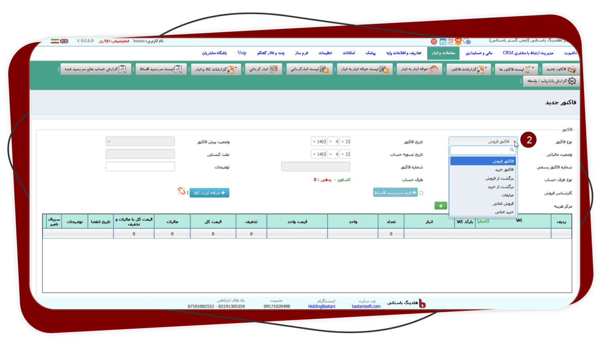Open لیست انبارگردانی from the toolbar
Viewport: 607px width, 341px height.
point(309,69)
